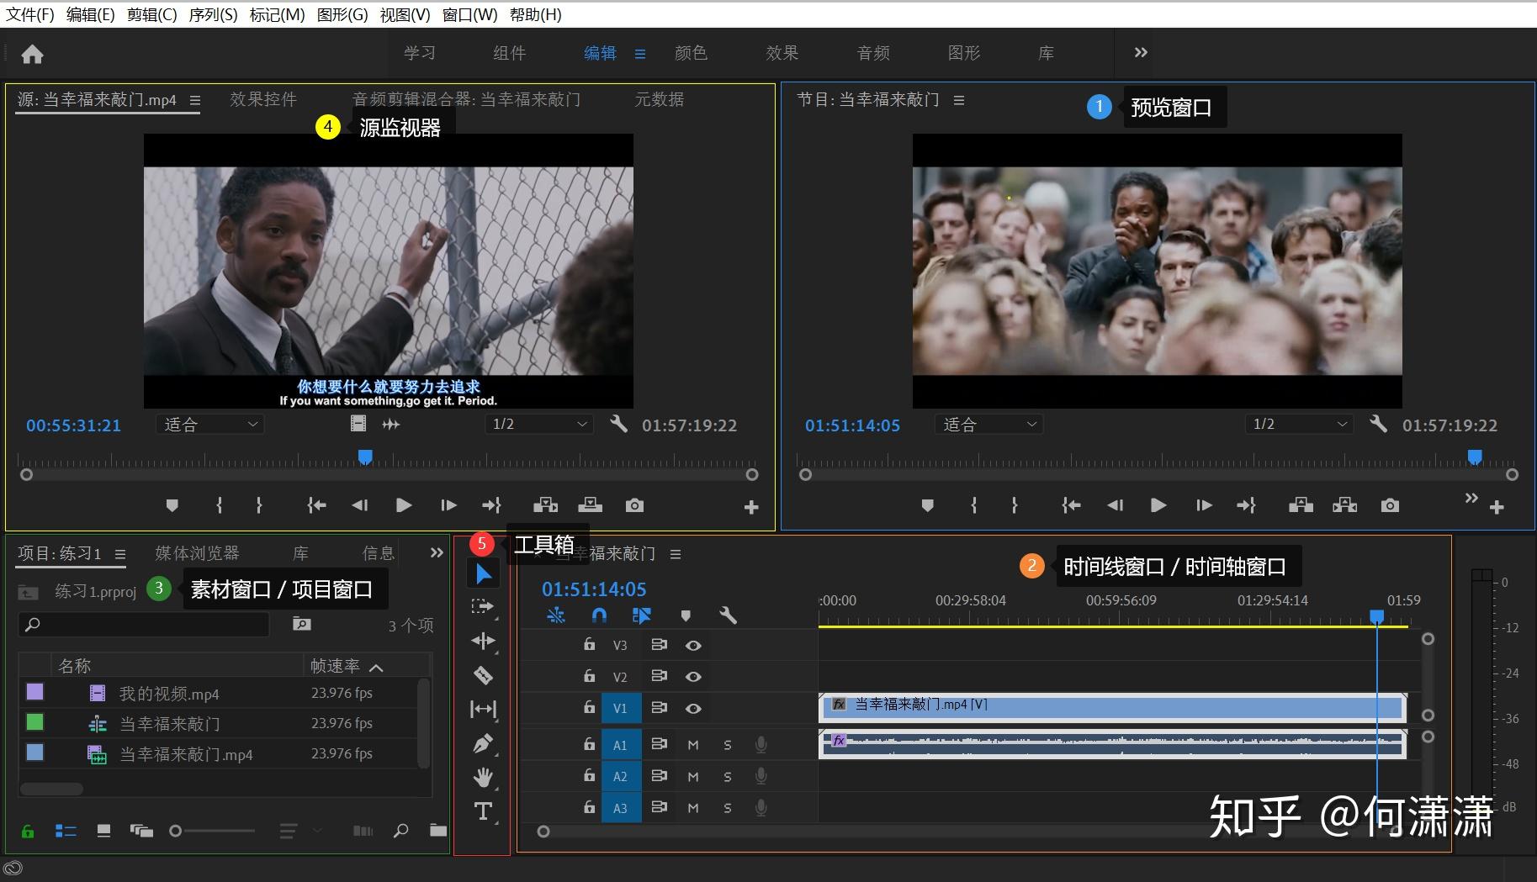Click the Insert button in Source monitor
The width and height of the screenshot is (1537, 882).
(545, 505)
